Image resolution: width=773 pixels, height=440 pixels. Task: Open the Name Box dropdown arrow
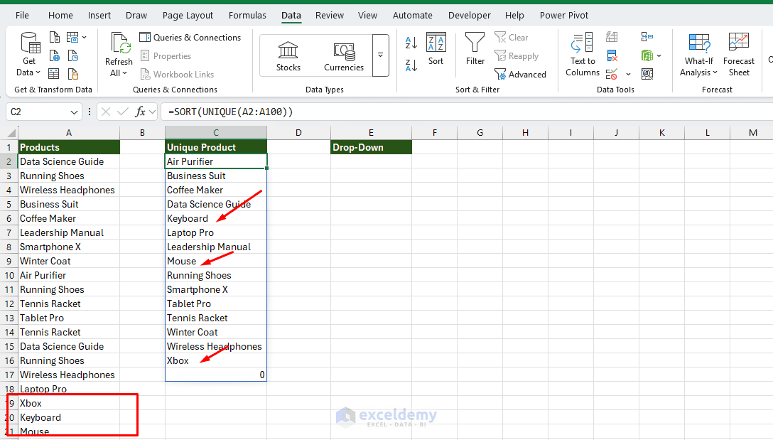[74, 112]
